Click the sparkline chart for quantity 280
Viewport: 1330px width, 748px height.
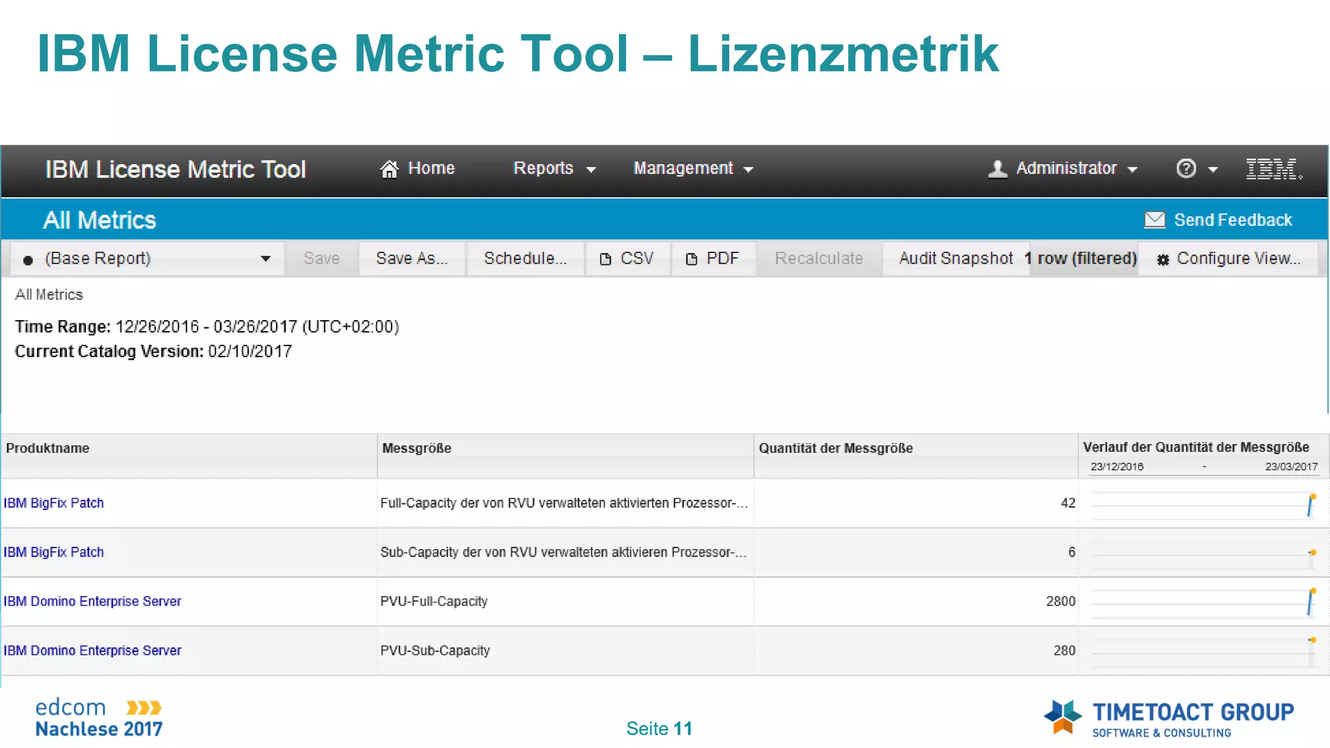[x=1204, y=652]
